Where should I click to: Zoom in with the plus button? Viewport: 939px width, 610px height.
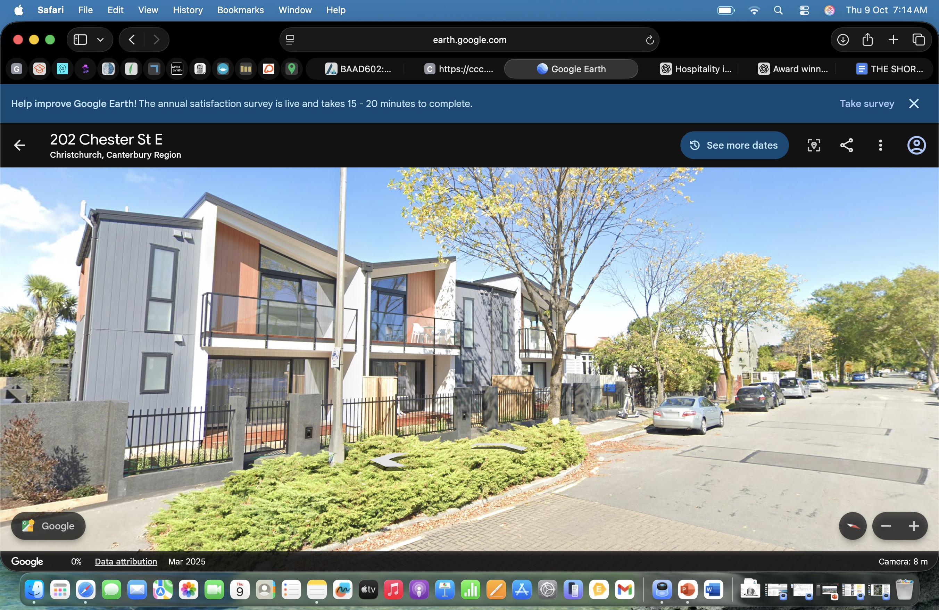click(914, 526)
